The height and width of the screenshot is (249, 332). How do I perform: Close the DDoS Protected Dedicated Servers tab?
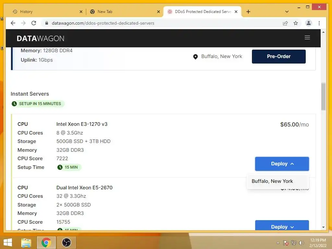[236, 12]
